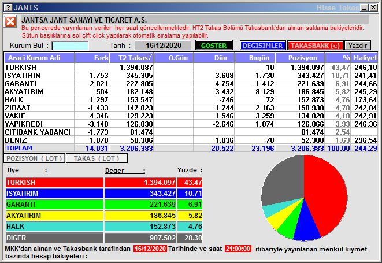The image size is (382, 263).
Task: Click the red 16/12/2020 date in footer
Action: [150, 249]
